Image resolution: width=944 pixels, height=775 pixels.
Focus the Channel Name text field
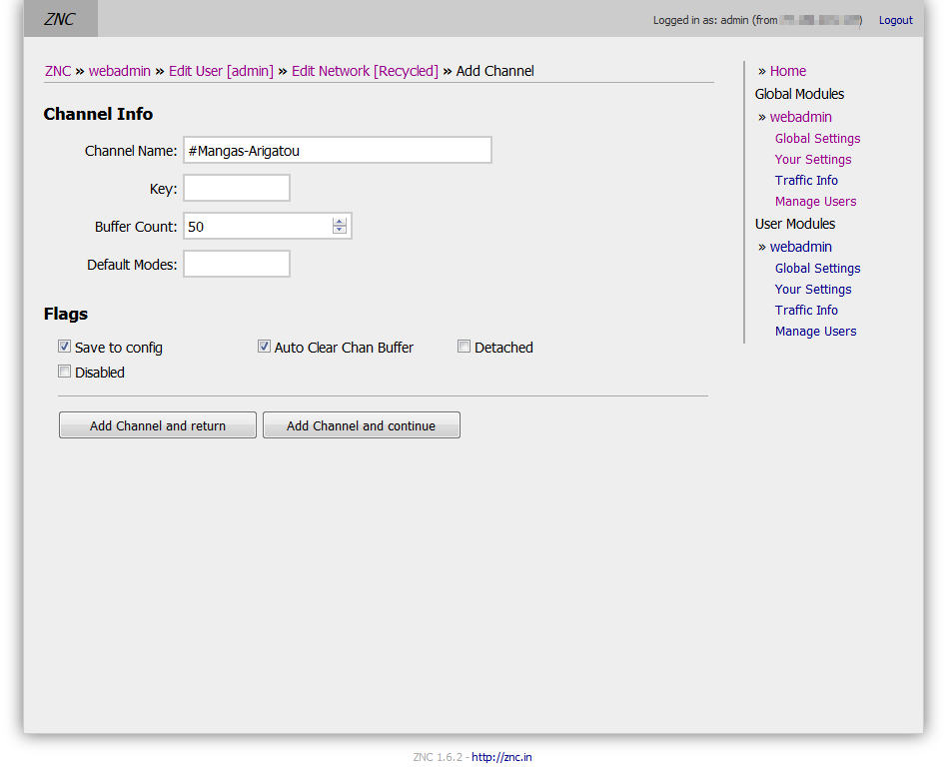tap(338, 150)
